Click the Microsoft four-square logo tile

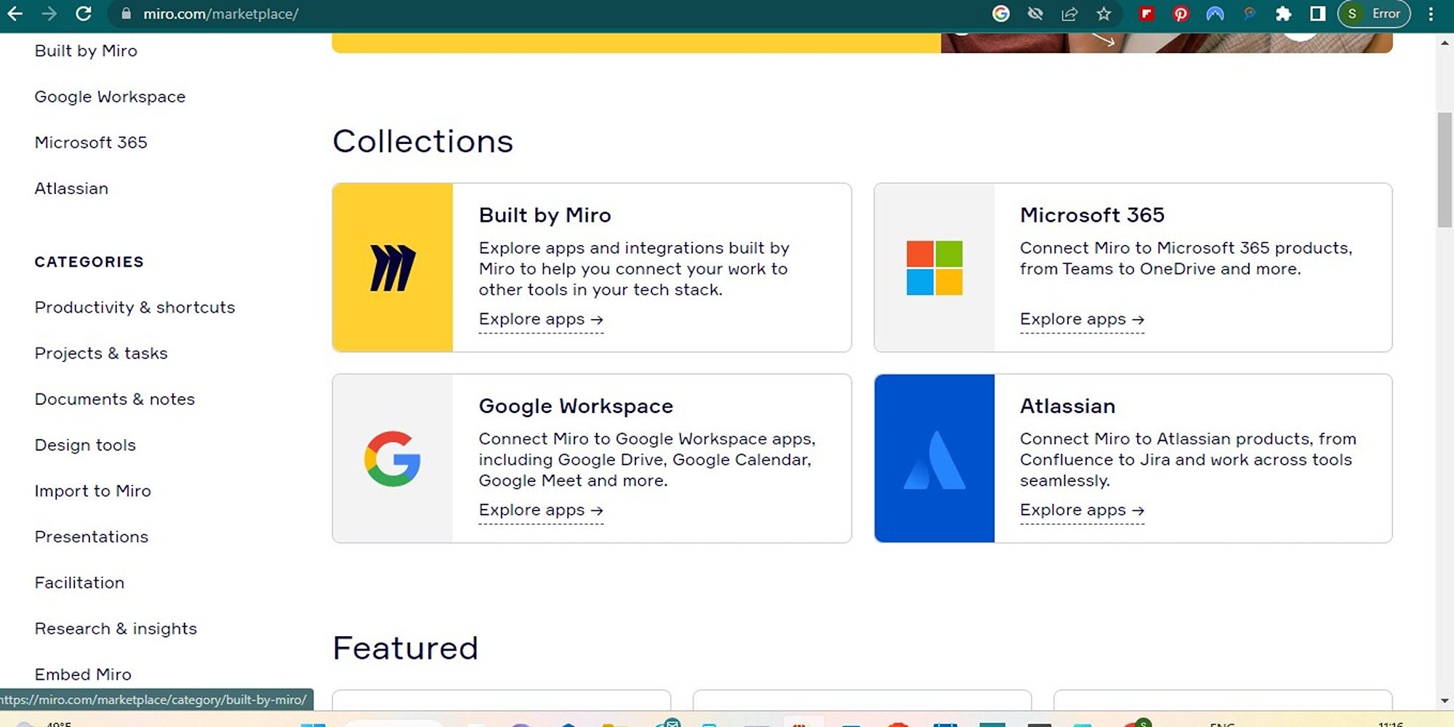(934, 268)
